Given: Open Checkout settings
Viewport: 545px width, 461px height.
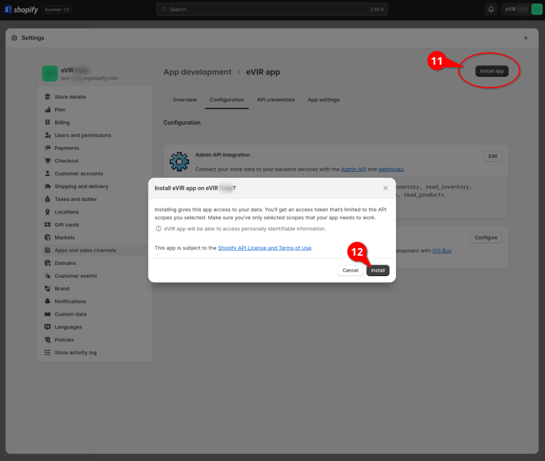Looking at the screenshot, I should pos(94,161).
